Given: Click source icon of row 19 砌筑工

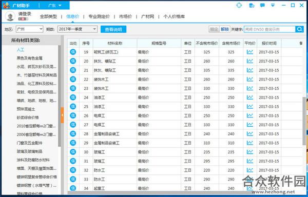Looking at the screenshot, I should 73,52.
